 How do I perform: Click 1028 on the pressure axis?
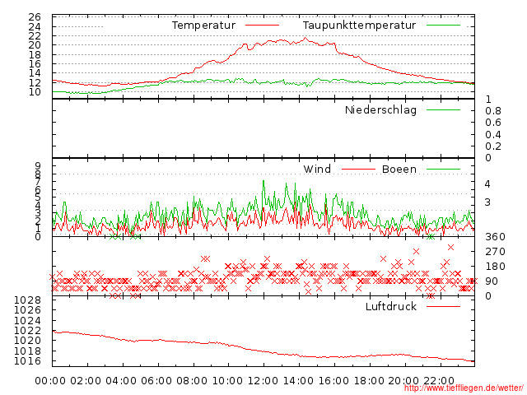pyautogui.click(x=27, y=300)
